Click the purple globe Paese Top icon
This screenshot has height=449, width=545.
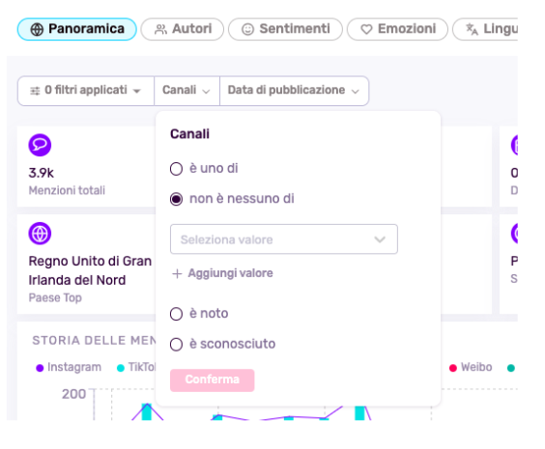coord(40,234)
